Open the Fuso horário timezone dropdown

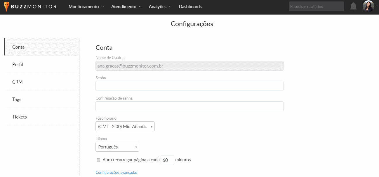(125, 127)
